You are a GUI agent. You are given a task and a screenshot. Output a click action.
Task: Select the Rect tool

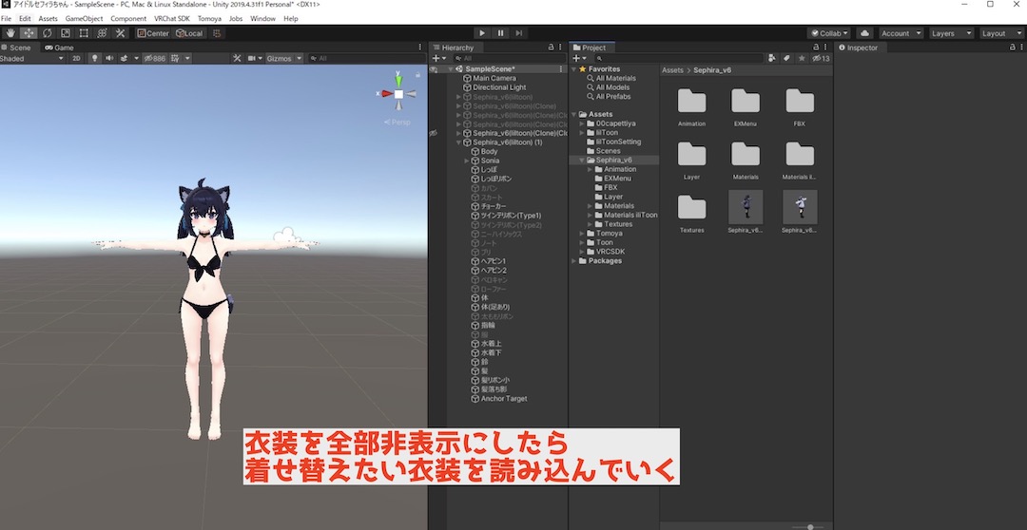[84, 32]
